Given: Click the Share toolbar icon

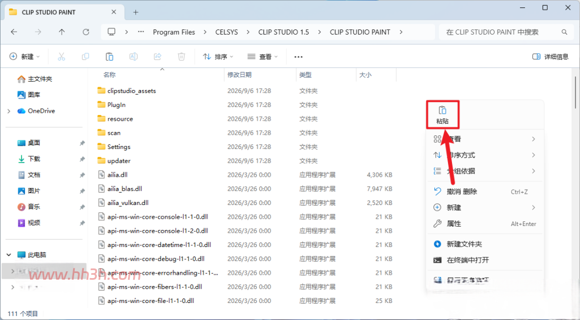Looking at the screenshot, I should (157, 57).
